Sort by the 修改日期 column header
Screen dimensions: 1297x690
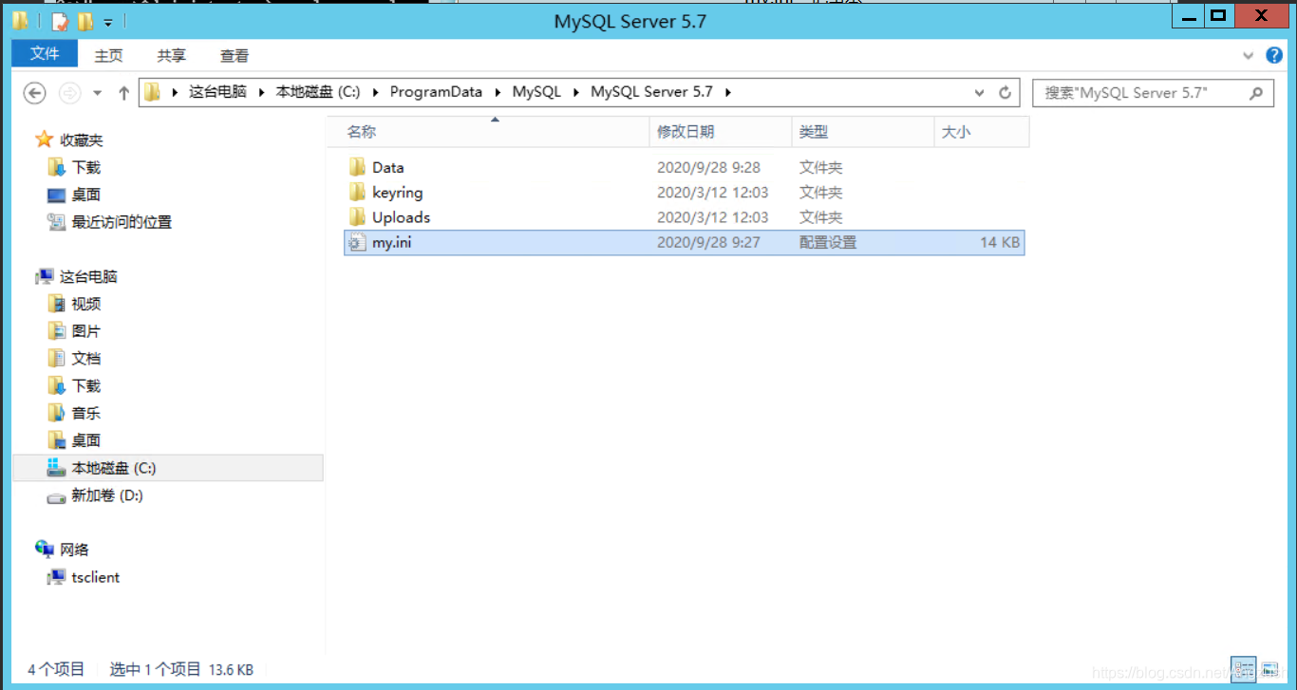tap(720, 132)
